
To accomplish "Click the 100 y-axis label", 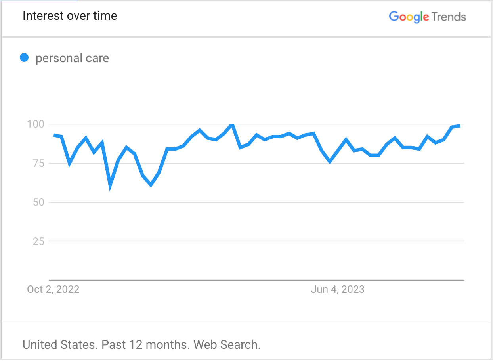I will click(x=35, y=124).
